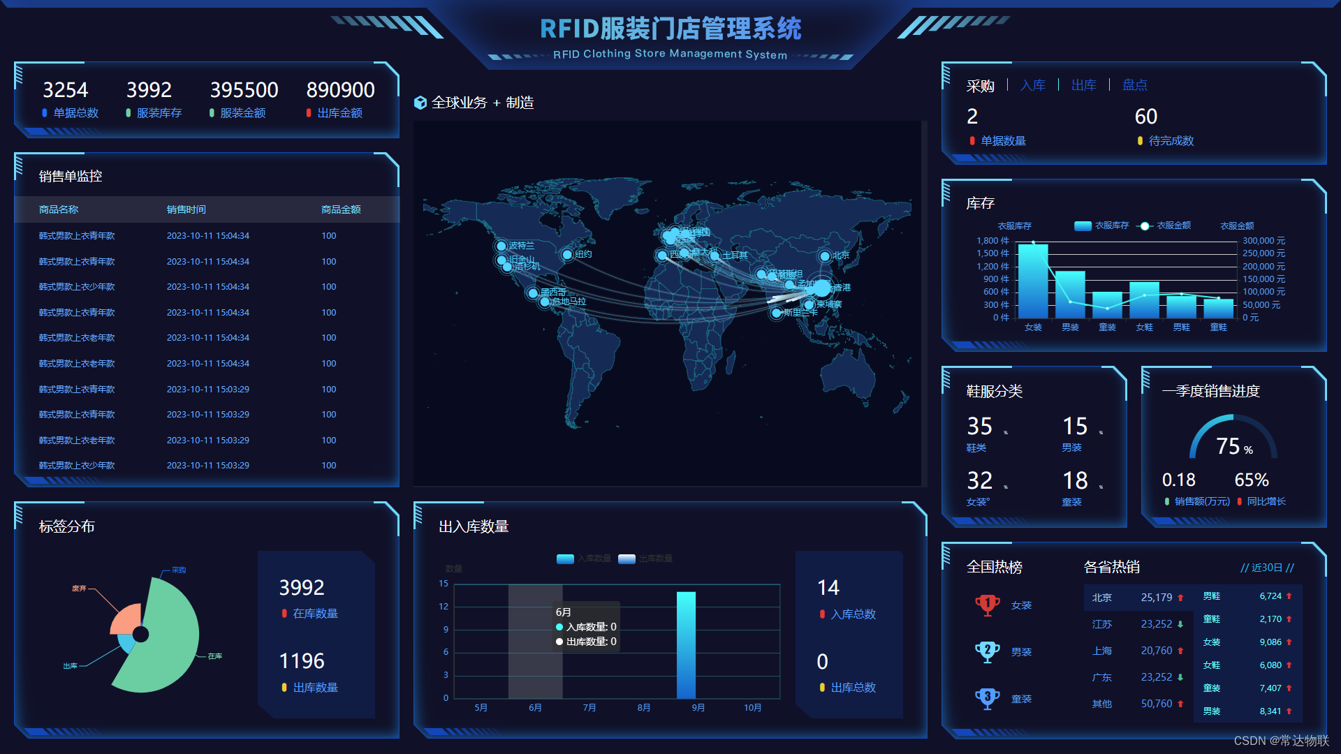Select the 采购 tab
Image resolution: width=1341 pixels, height=754 pixels.
pyautogui.click(x=980, y=86)
